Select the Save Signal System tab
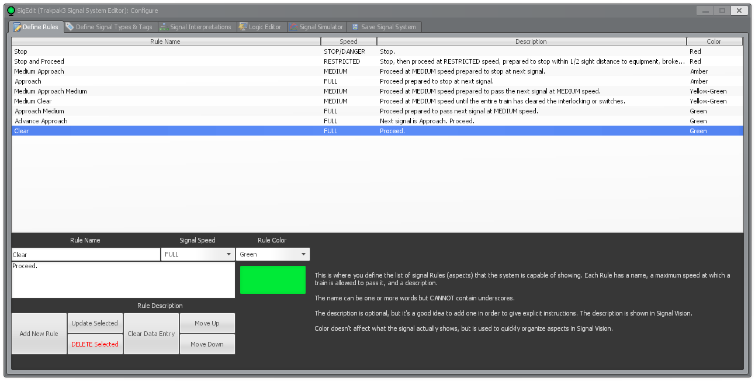The image size is (755, 381). (384, 27)
